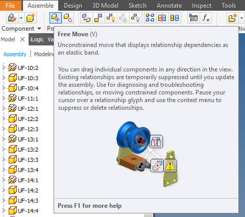
Task: Click the Assembly view link
Action: [x=15, y=54]
